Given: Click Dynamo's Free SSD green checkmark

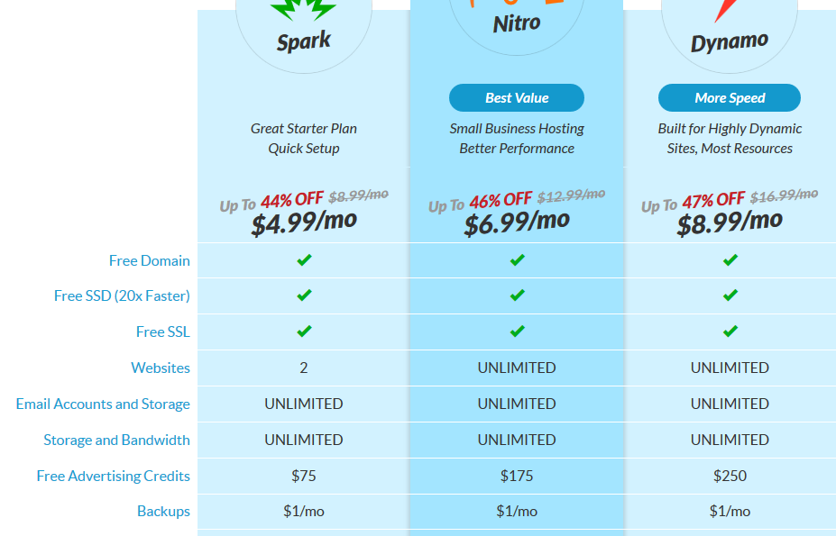Looking at the screenshot, I should pyautogui.click(x=730, y=295).
